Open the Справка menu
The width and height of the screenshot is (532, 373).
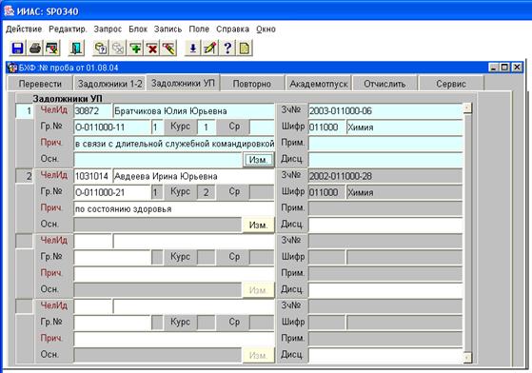point(233,29)
